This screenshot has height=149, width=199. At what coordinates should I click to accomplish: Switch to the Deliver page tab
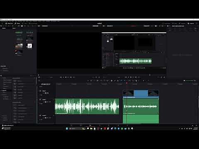point(127,125)
